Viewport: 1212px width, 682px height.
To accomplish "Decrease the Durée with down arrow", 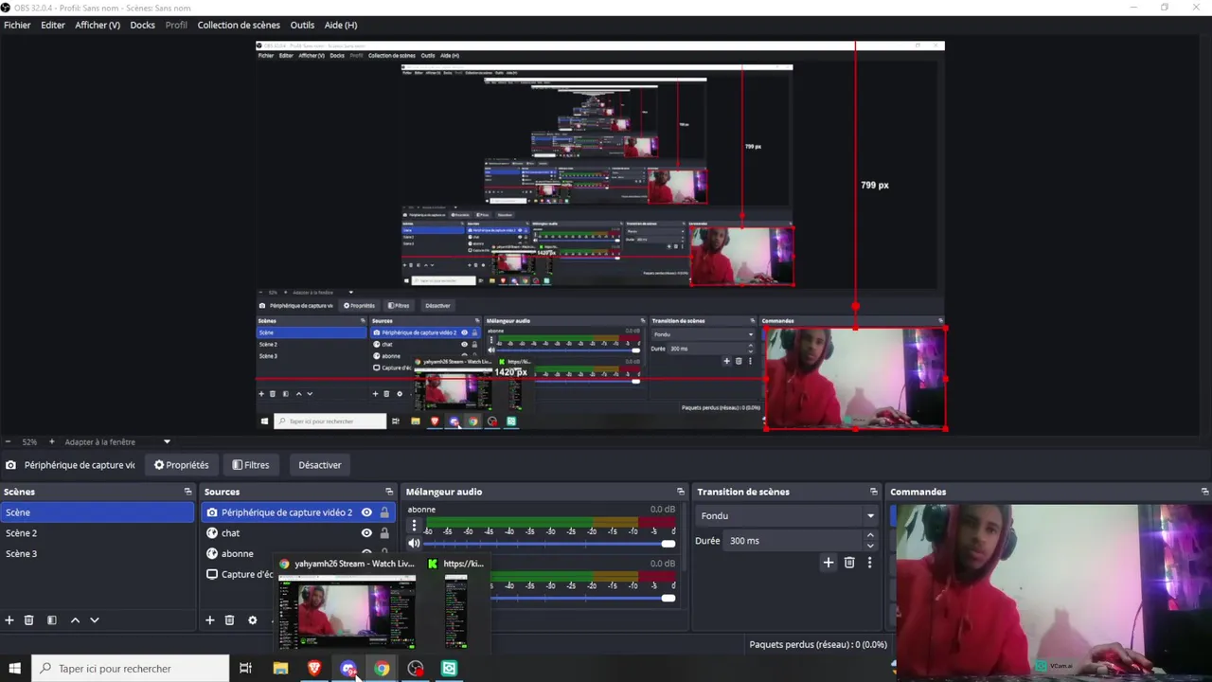I will (x=869, y=547).
